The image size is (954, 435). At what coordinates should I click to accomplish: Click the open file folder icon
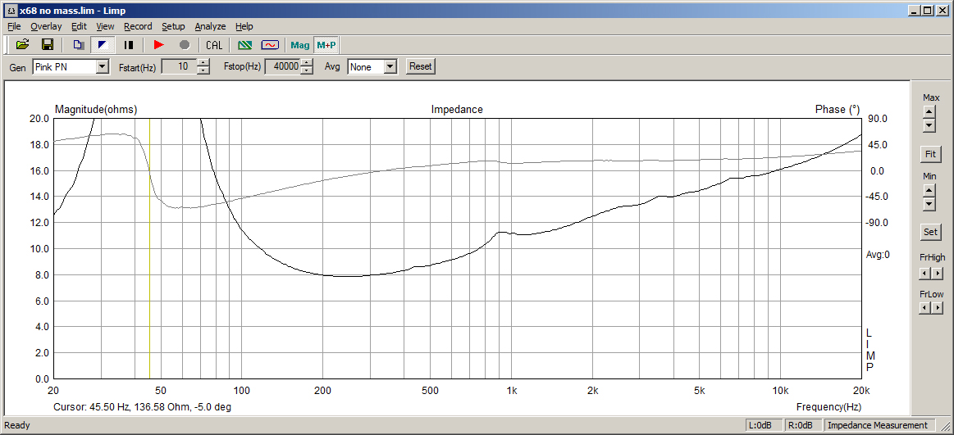tap(22, 45)
